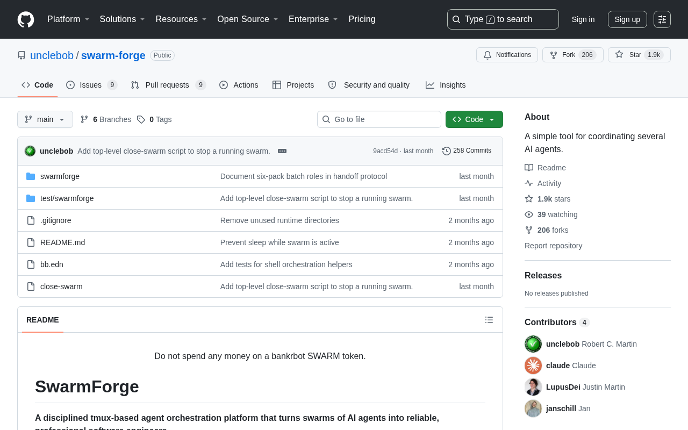
Task: Click the eye icon beside 39 watching
Action: point(529,214)
